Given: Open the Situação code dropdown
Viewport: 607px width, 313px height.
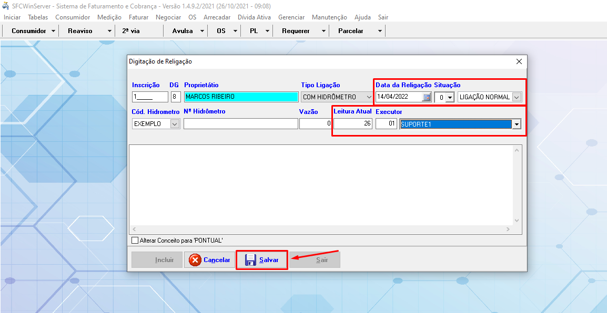Looking at the screenshot, I should (x=449, y=97).
